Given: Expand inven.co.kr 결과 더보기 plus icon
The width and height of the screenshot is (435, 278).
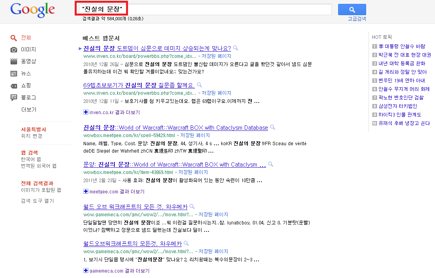Looking at the screenshot, I should click(x=86, y=112).
